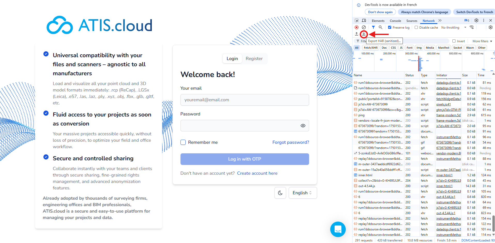Stop recording network log
This screenshot has width=495, height=243.
[357, 27]
